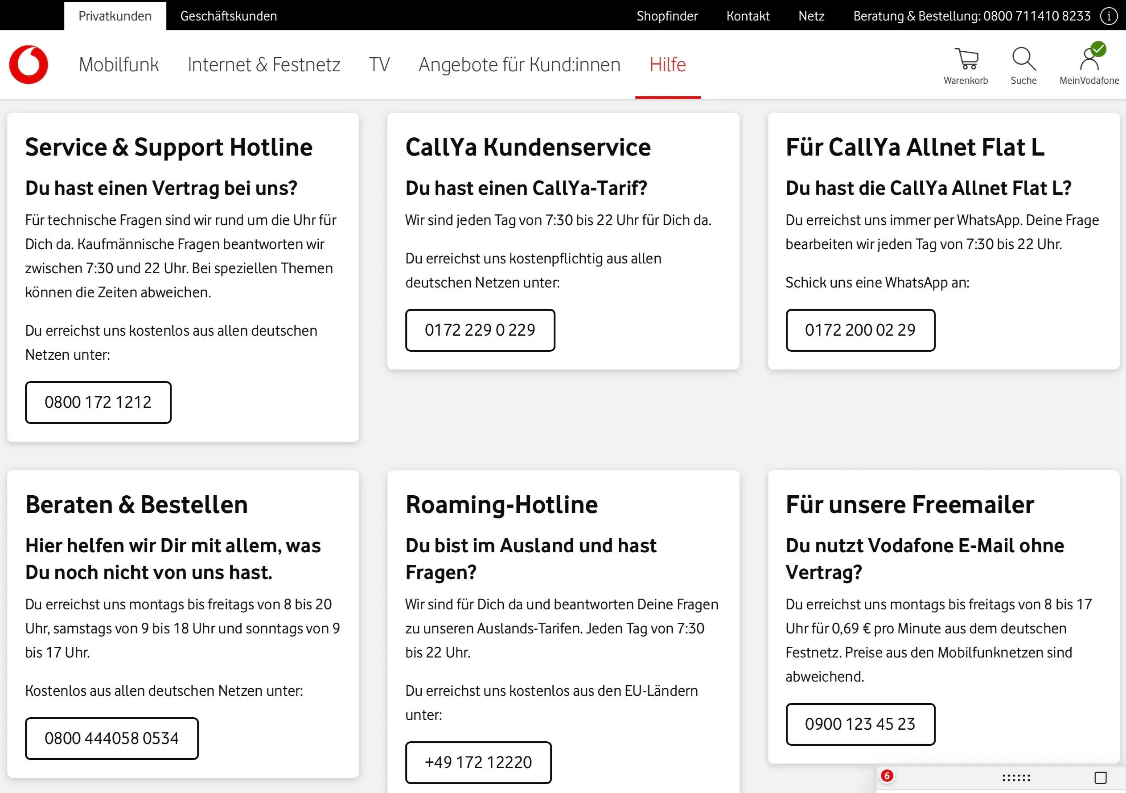1126x793 pixels.
Task: Maximize the chat widget with square icon
Action: pyautogui.click(x=1101, y=778)
